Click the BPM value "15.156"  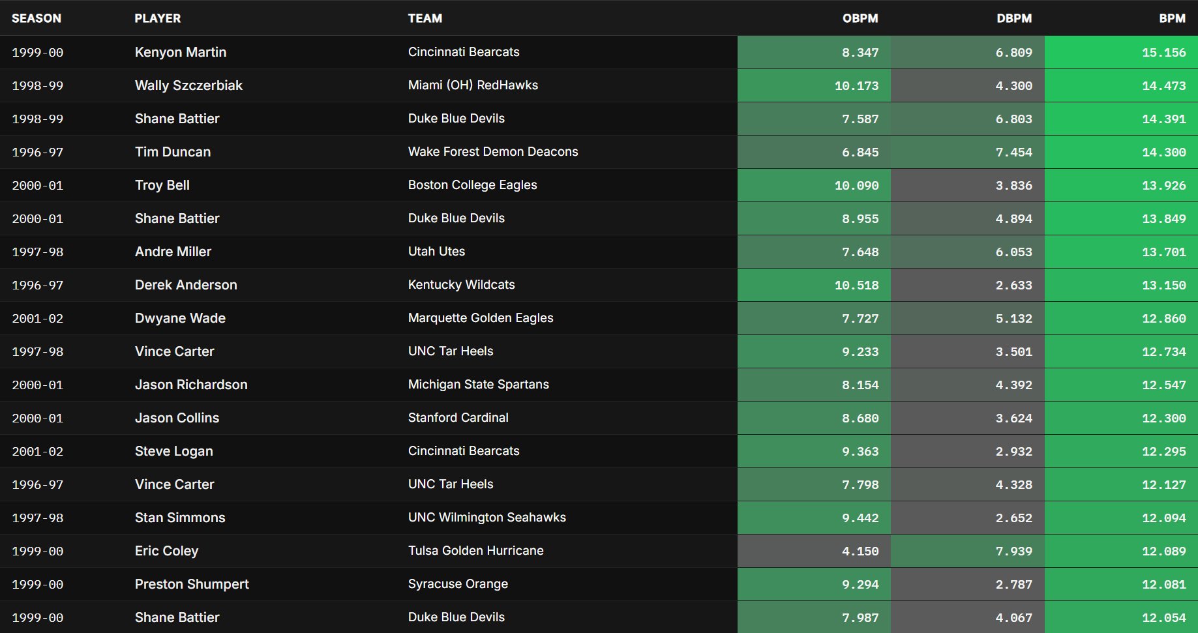[x=1164, y=53]
